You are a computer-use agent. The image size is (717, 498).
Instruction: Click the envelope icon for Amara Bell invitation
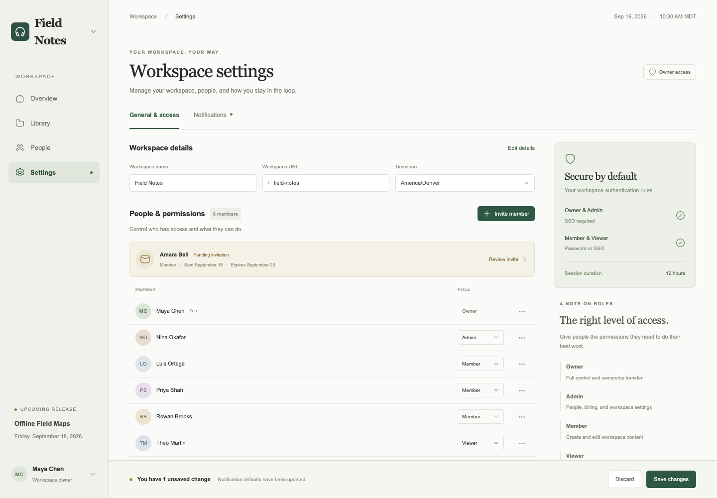point(145,259)
